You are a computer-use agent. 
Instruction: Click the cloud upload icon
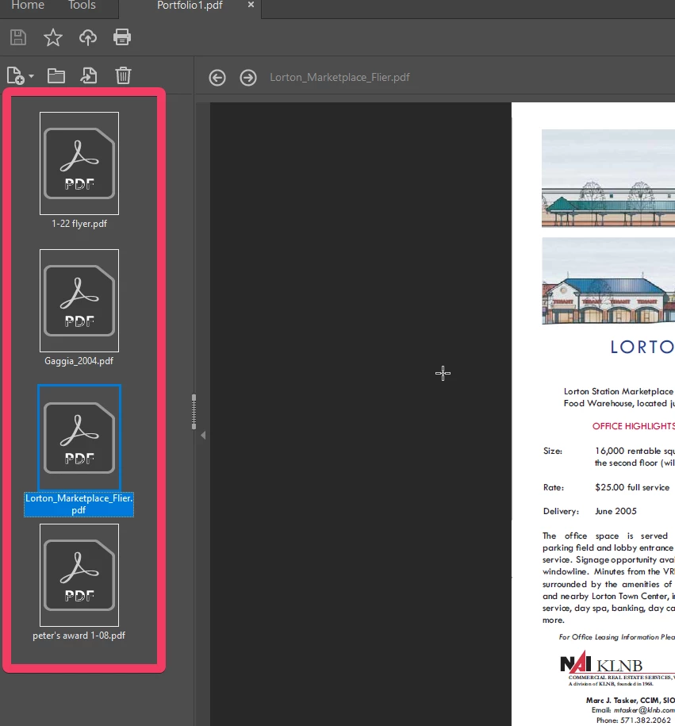click(x=87, y=37)
